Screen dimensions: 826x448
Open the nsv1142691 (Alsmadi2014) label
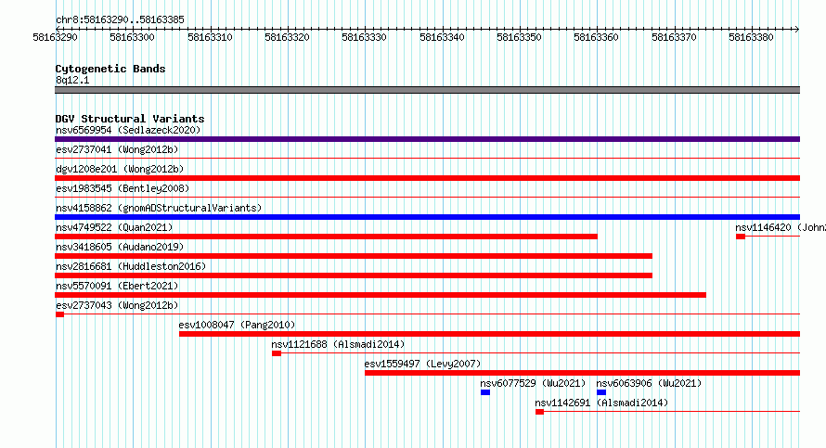tap(601, 403)
